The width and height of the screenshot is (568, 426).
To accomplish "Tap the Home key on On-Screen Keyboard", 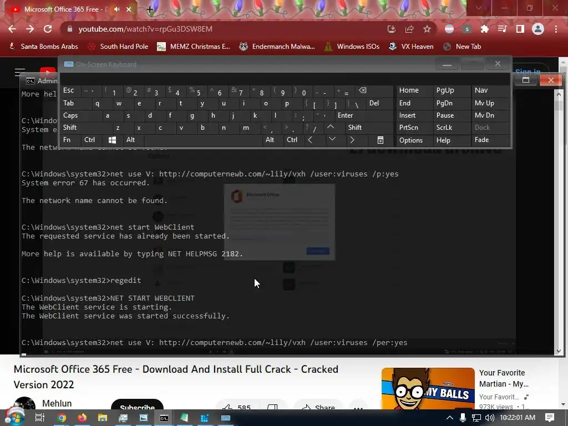I will pyautogui.click(x=414, y=90).
